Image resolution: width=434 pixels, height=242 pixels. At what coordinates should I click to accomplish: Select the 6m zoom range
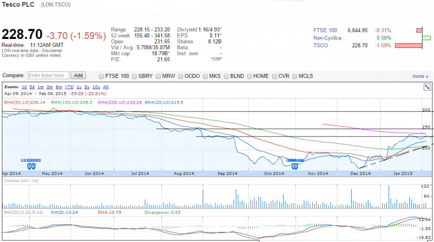click(x=59, y=87)
